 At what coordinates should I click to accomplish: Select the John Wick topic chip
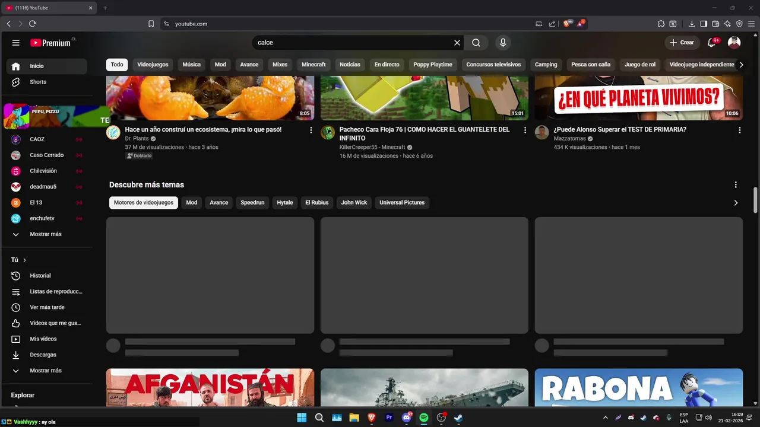pos(354,203)
